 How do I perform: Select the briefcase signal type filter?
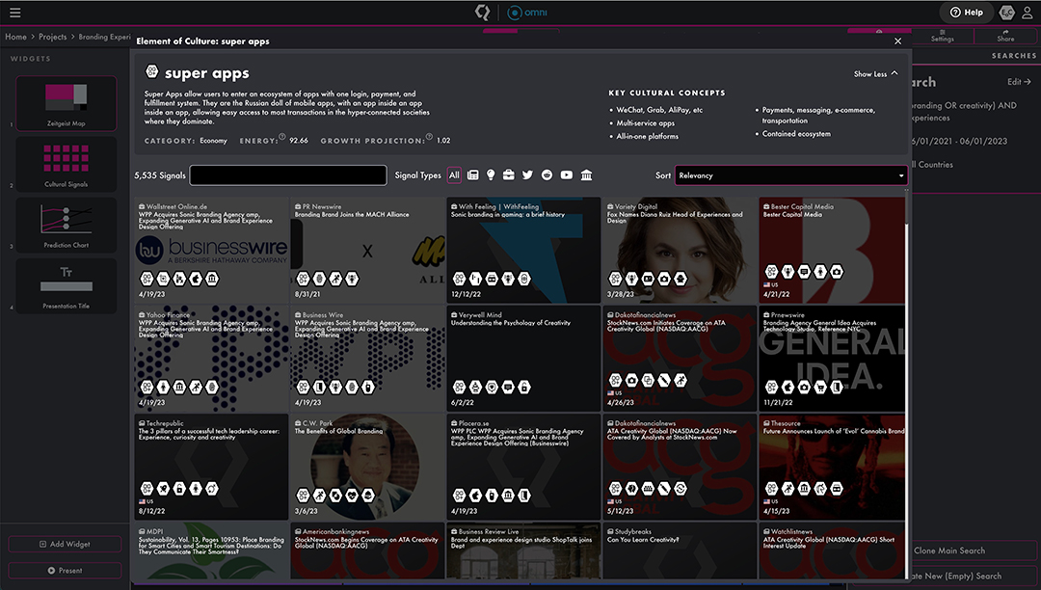tap(509, 175)
